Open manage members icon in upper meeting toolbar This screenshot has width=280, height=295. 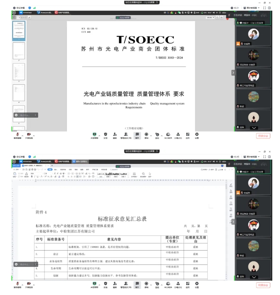click(126, 134)
